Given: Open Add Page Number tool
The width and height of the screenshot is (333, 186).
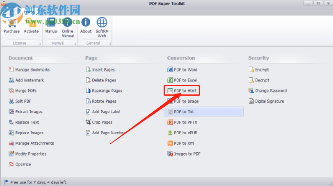Looking at the screenshot, I should coord(105,133).
